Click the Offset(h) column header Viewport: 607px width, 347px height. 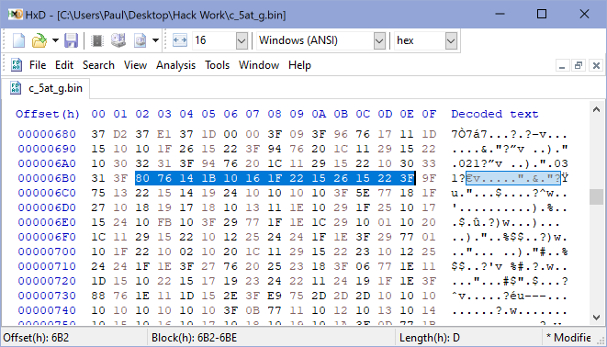[48, 114]
